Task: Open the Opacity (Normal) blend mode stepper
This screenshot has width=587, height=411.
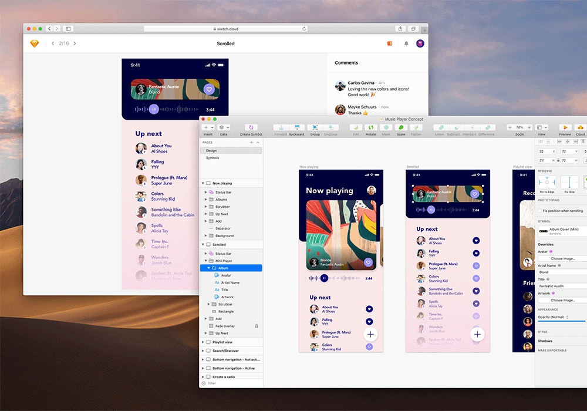Action: pyautogui.click(x=568, y=318)
